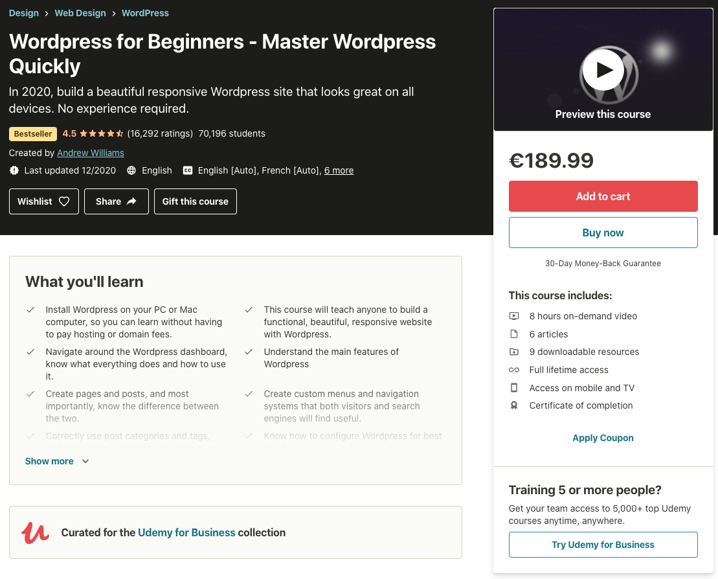
Task: Apply a coupon code
Action: pos(603,438)
